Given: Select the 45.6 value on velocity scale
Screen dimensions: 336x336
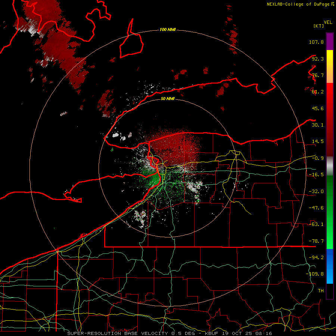Looking at the screenshot, I should pyautogui.click(x=318, y=108).
